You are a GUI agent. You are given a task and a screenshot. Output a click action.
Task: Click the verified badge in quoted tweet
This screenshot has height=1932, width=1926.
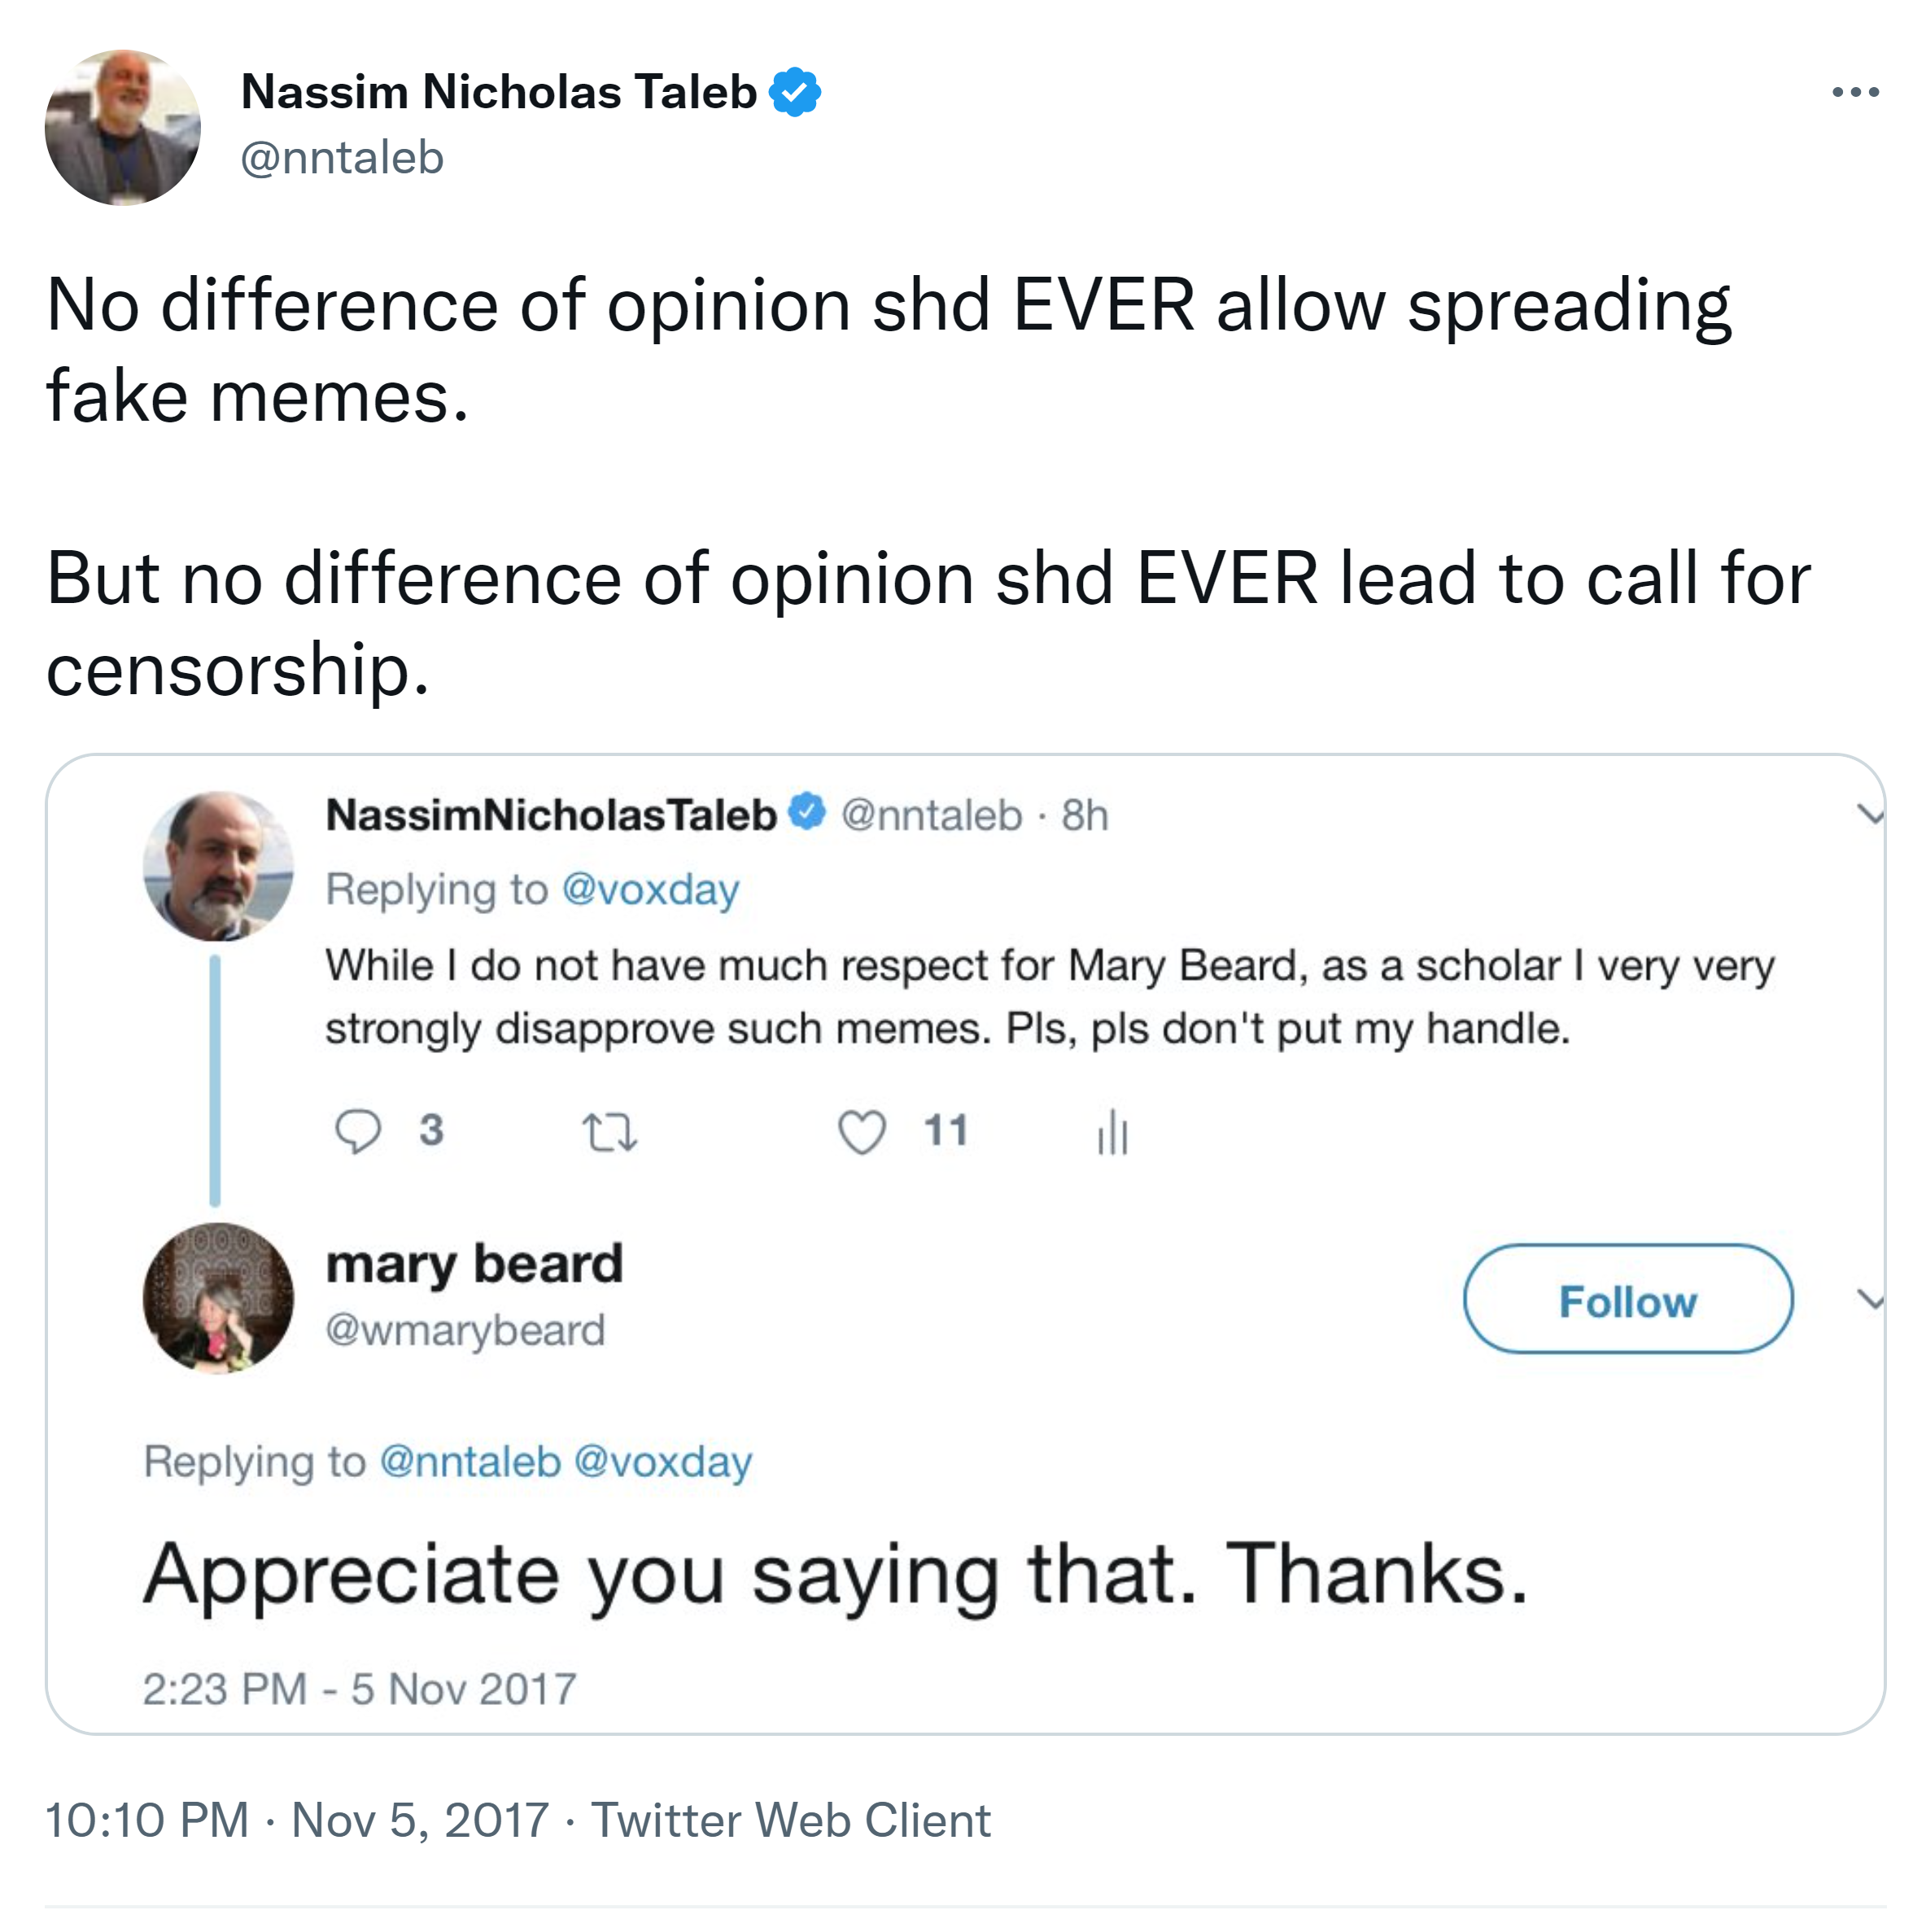[807, 812]
